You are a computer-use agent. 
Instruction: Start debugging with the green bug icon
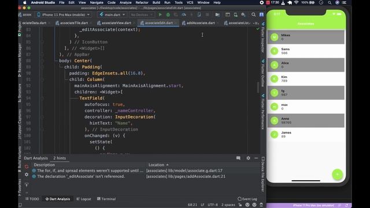[x=168, y=14]
